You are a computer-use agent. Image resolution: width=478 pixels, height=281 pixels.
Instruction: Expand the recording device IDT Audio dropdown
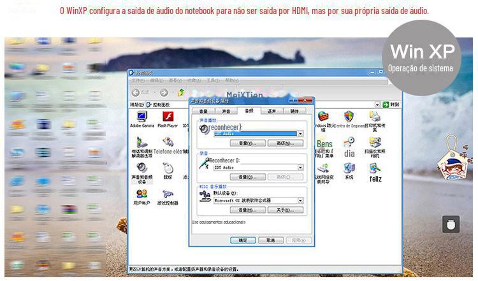[x=301, y=168]
